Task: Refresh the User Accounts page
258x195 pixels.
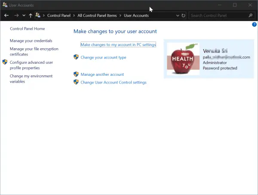Action: point(183,15)
